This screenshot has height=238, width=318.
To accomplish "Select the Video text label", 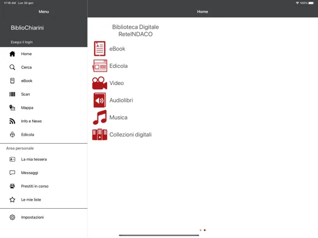I will click(x=116, y=83).
